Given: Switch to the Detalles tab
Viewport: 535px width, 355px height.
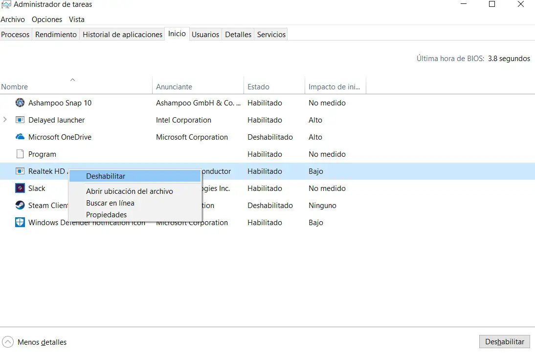Looking at the screenshot, I should coord(238,34).
